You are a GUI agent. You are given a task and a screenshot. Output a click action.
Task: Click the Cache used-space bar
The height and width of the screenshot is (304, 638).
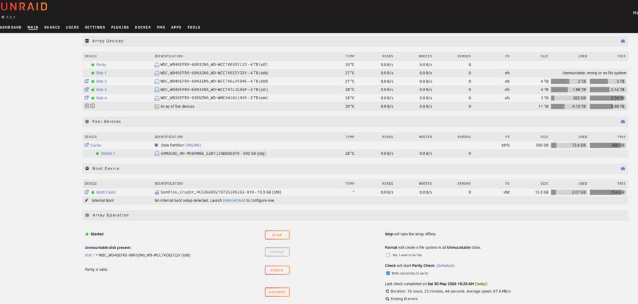click(569, 145)
